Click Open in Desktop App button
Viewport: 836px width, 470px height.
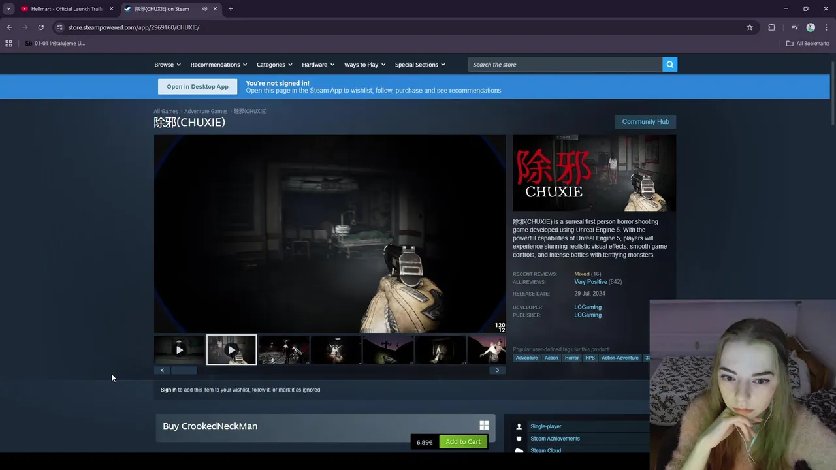197,87
